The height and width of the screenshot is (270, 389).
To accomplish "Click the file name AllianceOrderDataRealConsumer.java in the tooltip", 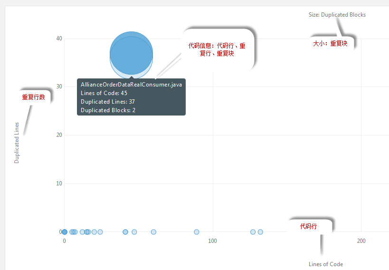I will [x=131, y=85].
